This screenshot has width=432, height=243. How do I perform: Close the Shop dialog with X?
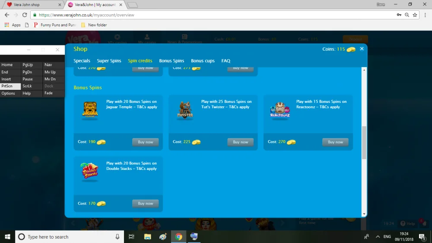362,49
